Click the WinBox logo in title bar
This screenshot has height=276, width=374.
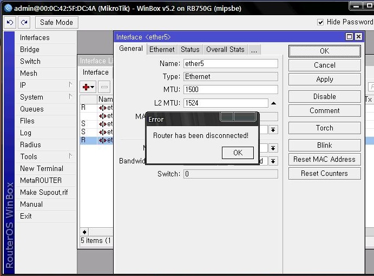pyautogui.click(x=8, y=8)
